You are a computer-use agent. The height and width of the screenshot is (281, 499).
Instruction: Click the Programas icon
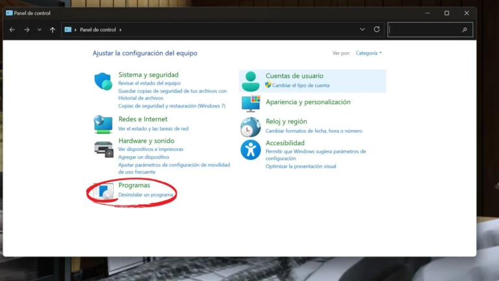(x=103, y=191)
